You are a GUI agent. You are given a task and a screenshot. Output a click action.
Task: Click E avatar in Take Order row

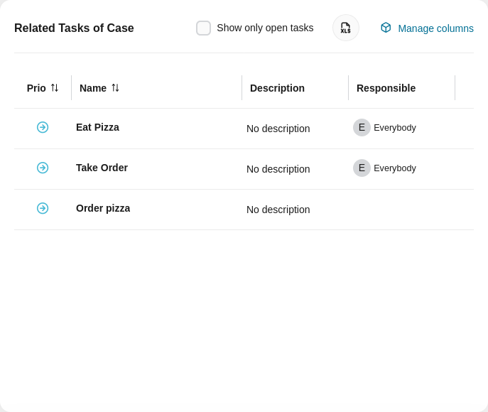point(362,168)
